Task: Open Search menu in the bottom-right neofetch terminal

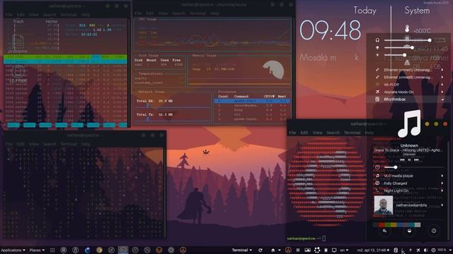Action: [333, 133]
